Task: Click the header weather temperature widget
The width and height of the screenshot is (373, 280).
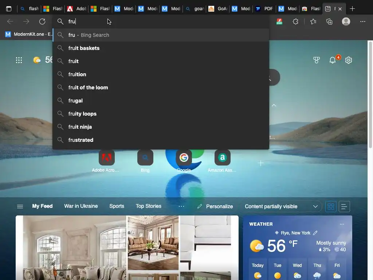Action: (x=43, y=60)
